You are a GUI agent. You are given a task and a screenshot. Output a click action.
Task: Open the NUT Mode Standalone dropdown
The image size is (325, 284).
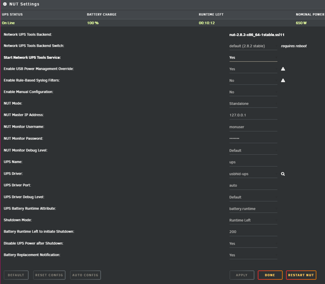coord(253,104)
